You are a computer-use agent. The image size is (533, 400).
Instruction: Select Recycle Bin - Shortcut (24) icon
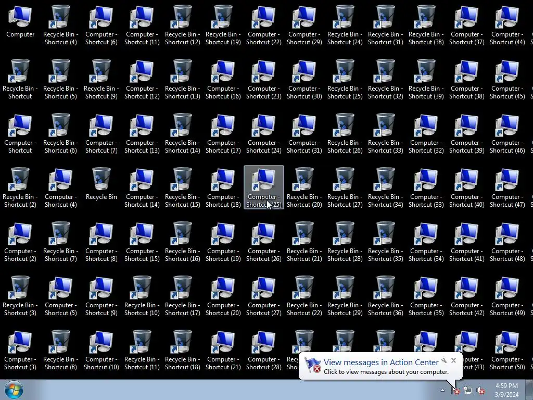point(345,25)
